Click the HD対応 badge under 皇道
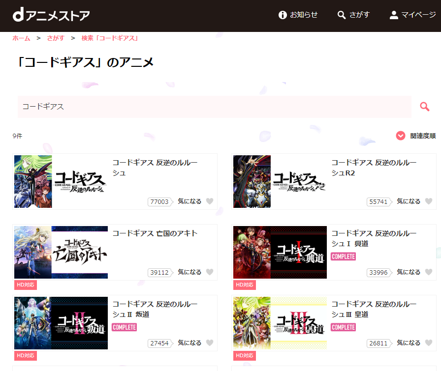Screen dimensions: 441x371 pyautogui.click(x=244, y=355)
